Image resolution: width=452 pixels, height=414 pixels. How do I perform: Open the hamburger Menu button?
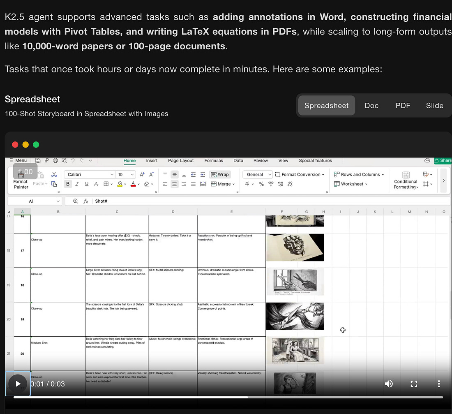click(18, 160)
